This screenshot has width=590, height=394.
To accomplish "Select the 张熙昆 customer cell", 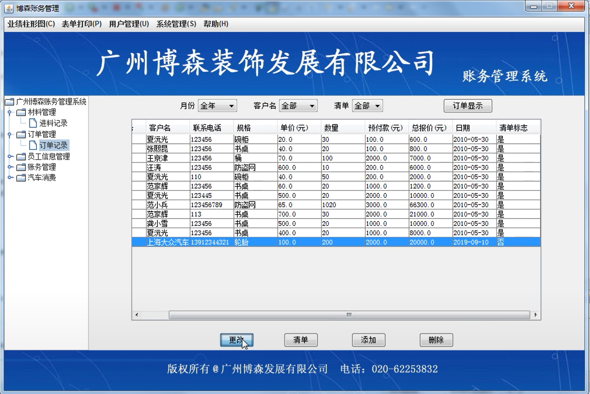I will (168, 149).
